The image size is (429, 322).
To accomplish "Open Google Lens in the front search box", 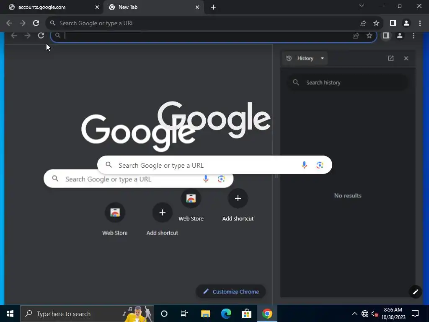I will [x=320, y=165].
